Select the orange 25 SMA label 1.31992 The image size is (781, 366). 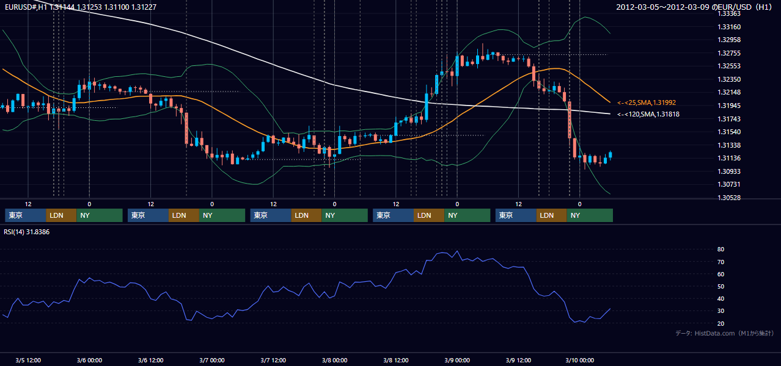coord(647,102)
